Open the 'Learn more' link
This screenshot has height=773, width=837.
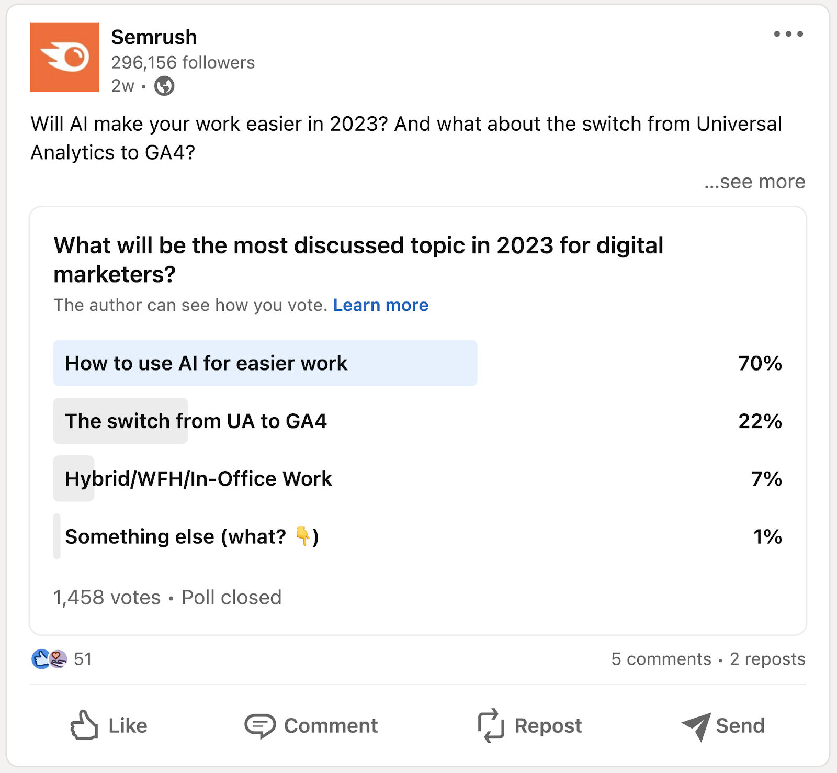pyautogui.click(x=380, y=305)
